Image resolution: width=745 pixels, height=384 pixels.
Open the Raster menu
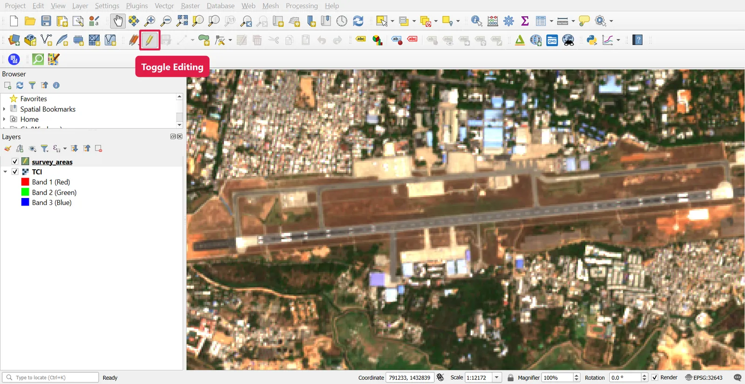tap(190, 6)
